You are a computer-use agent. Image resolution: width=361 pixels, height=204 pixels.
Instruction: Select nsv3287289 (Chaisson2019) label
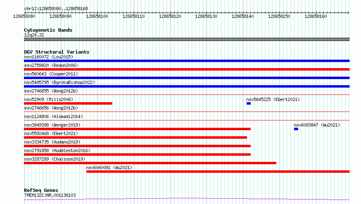point(55,159)
